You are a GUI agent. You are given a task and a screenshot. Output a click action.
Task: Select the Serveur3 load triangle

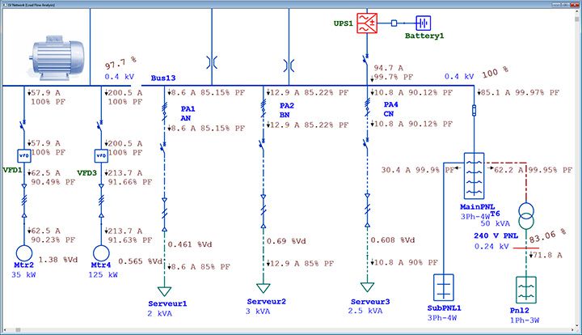(x=368, y=288)
